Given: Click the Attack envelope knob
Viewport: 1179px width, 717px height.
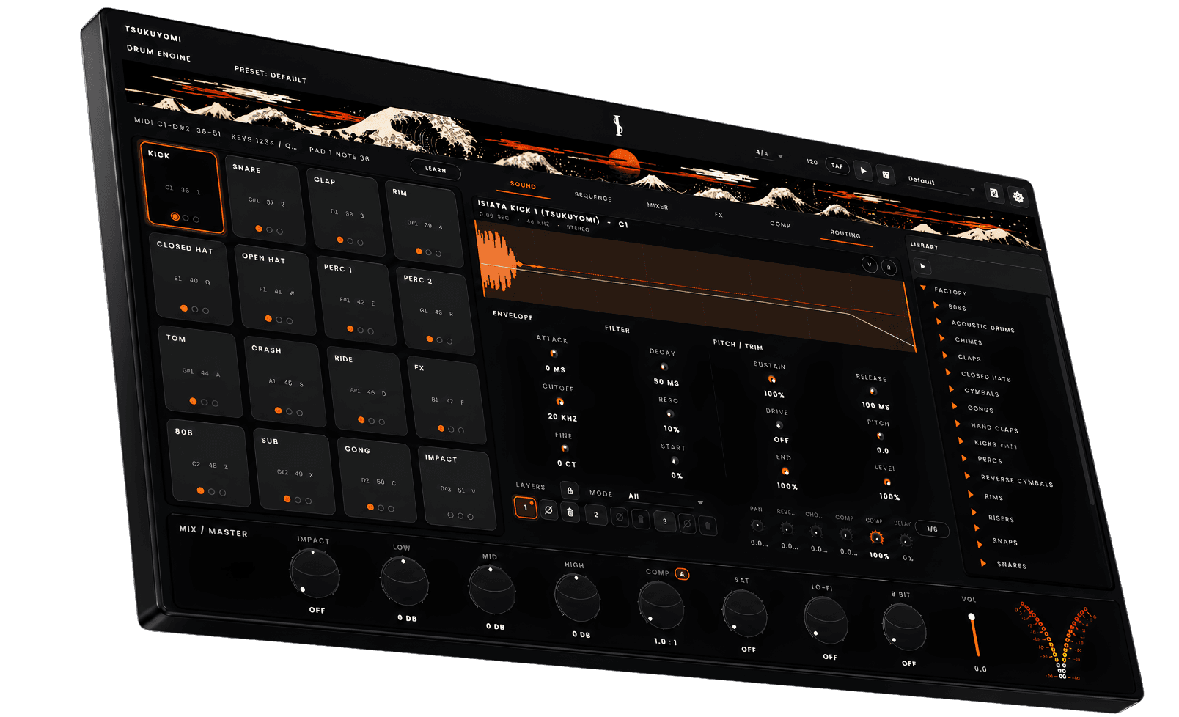Looking at the screenshot, I should coord(554,354).
